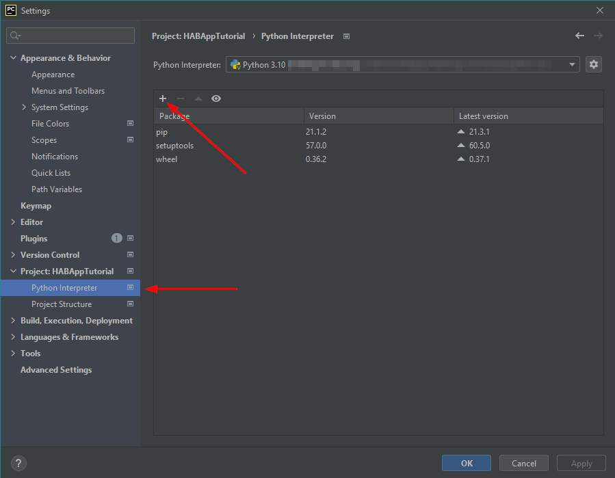Expand the Editor section
Screen dimensions: 615x478
click(x=13, y=222)
